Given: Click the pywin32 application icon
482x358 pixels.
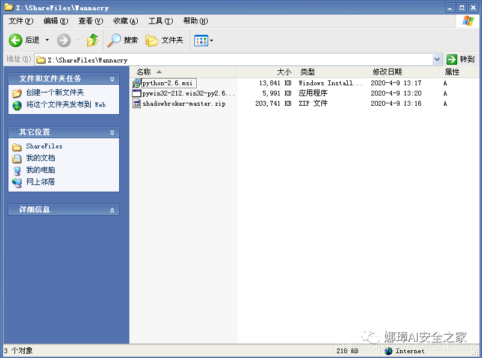Looking at the screenshot, I should pyautogui.click(x=136, y=93).
